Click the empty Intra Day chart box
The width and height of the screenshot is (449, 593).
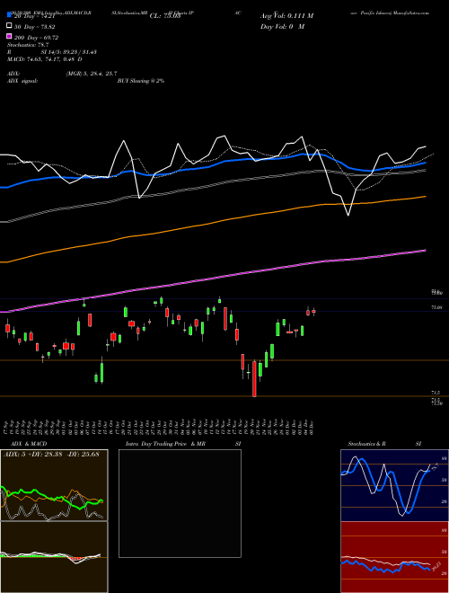click(180, 503)
